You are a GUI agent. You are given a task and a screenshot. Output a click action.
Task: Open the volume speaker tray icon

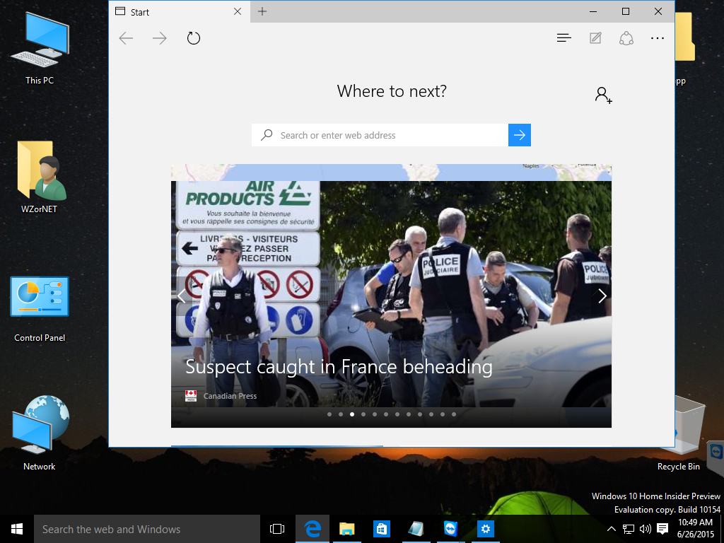pyautogui.click(x=645, y=529)
